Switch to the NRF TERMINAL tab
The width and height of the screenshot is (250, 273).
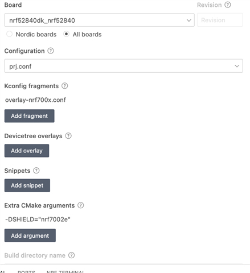65,271
